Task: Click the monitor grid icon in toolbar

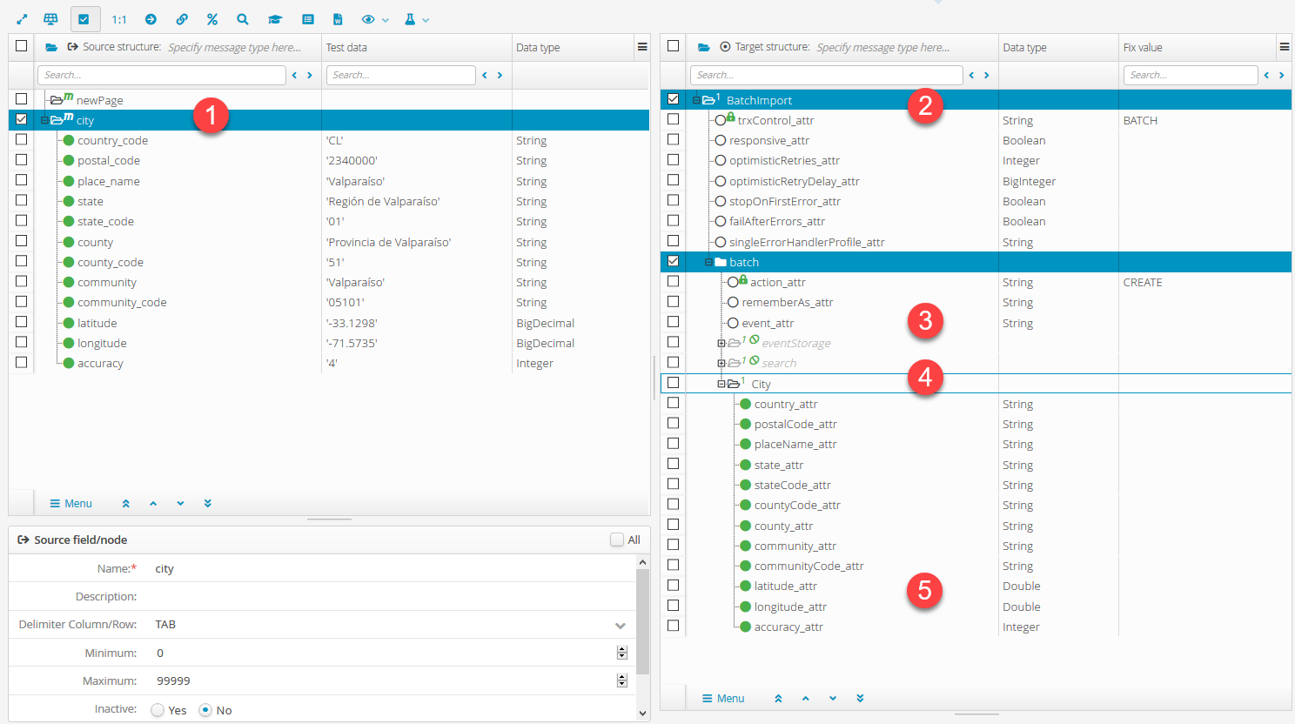Action: tap(50, 19)
